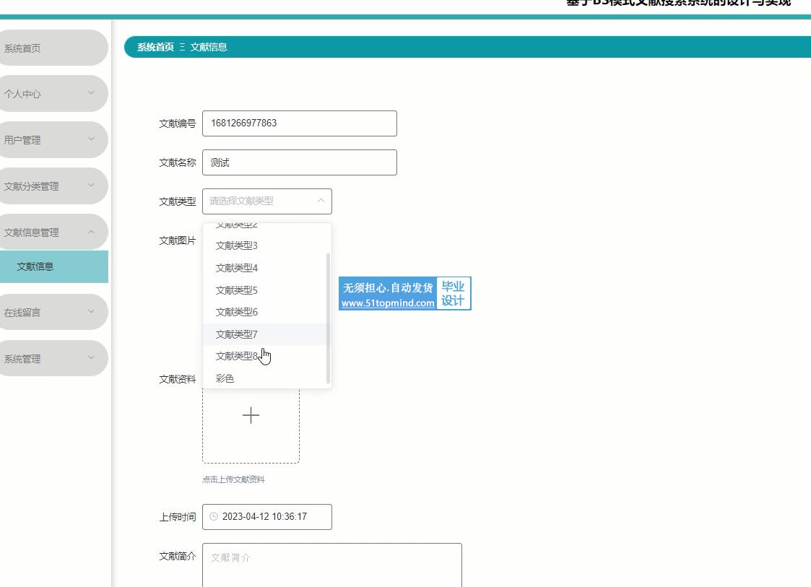Click the clock icon in 上传时间 field
Viewport: 811px width, 587px height.
coord(214,517)
